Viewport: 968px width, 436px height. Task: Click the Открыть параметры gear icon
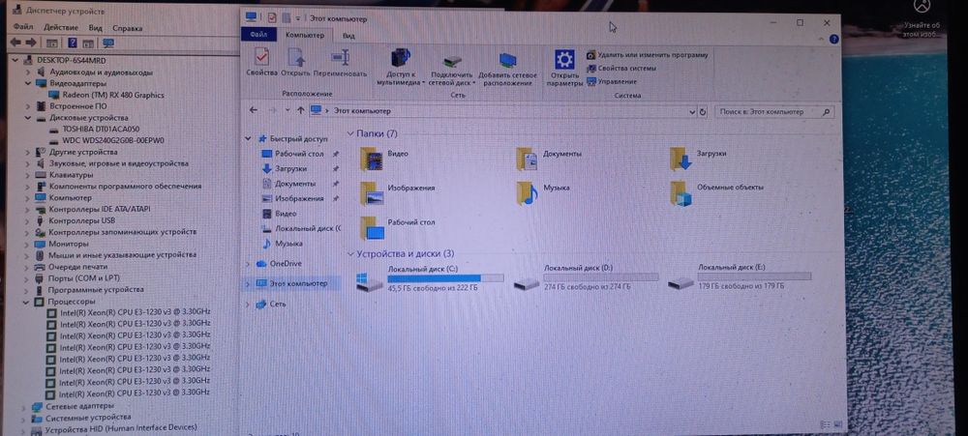tap(564, 68)
